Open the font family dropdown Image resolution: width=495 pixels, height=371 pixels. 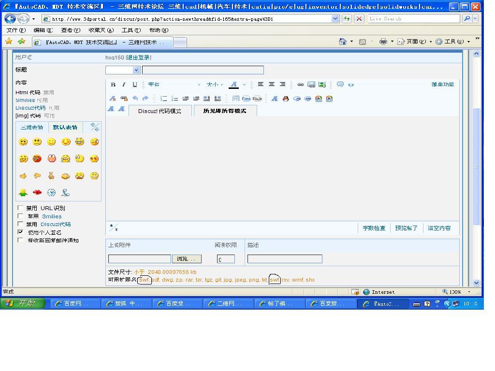(174, 85)
